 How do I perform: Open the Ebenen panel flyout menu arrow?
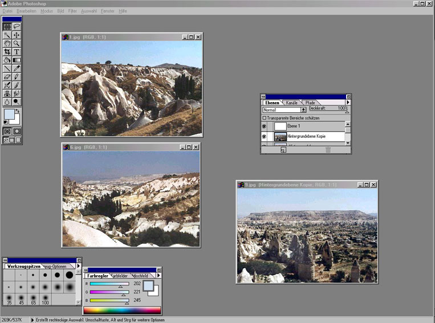tap(348, 103)
